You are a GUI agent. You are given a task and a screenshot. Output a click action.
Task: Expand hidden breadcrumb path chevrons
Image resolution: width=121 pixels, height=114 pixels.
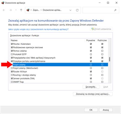coord(31,10)
